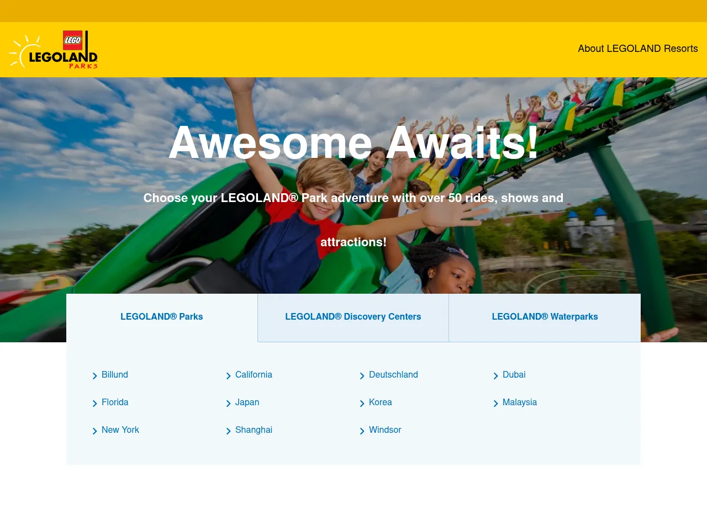
Task: Click the yellow header banner
Action: pyautogui.click(x=353, y=11)
